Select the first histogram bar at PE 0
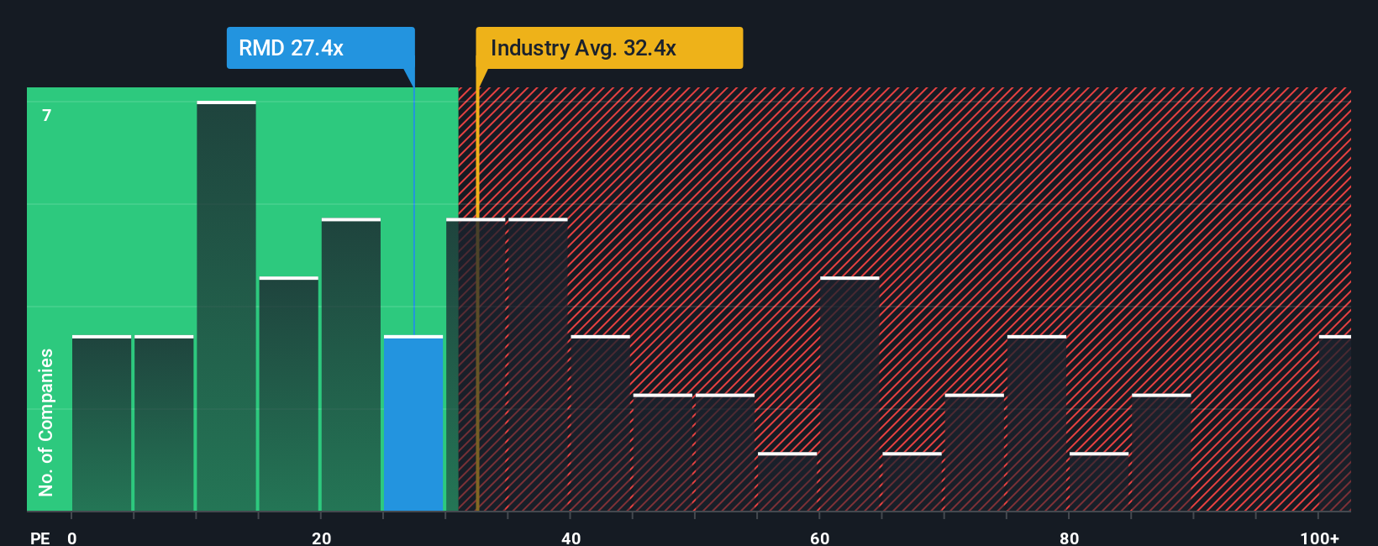Image resolution: width=1378 pixels, height=546 pixels. (x=102, y=423)
